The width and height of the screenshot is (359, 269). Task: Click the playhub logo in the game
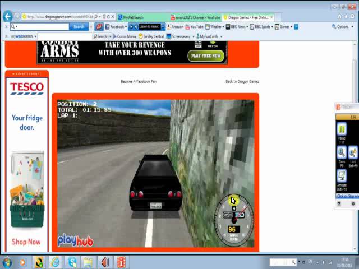click(76, 240)
